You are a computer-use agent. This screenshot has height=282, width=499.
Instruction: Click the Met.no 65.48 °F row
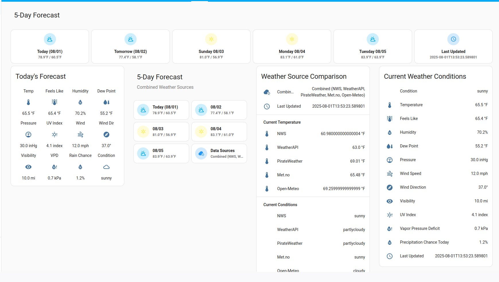pyautogui.click(x=313, y=175)
